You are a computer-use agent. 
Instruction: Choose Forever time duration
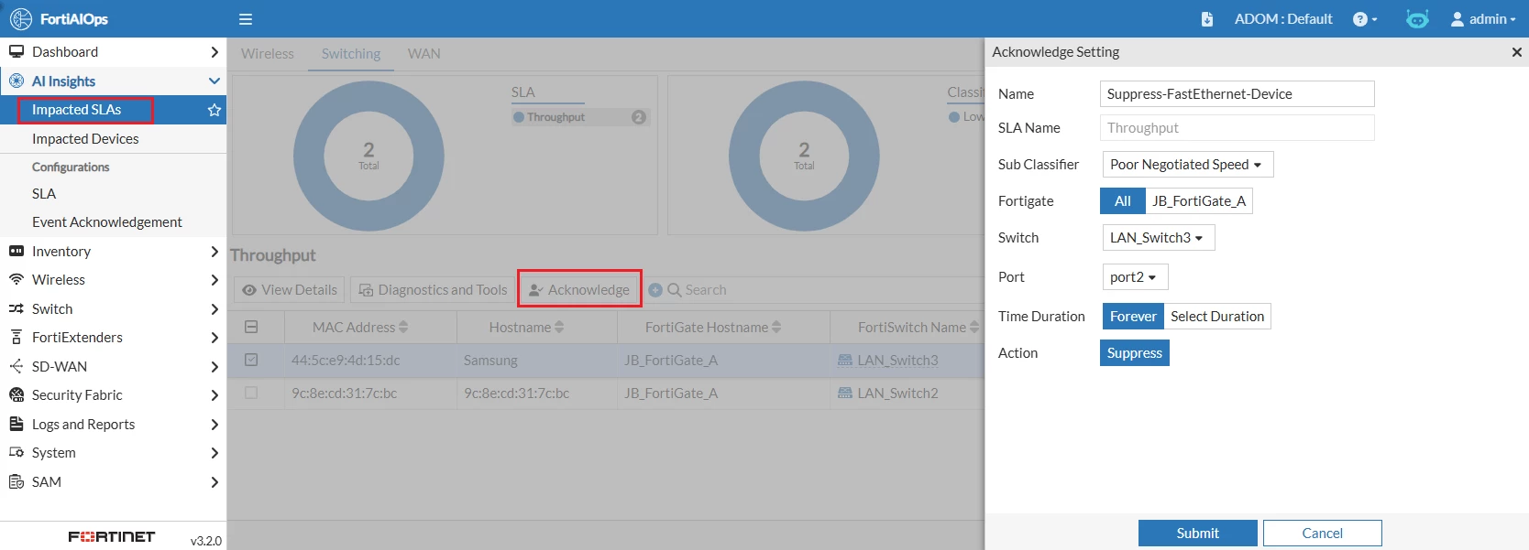point(1133,317)
